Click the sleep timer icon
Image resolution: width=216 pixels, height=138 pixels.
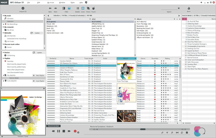163,133
